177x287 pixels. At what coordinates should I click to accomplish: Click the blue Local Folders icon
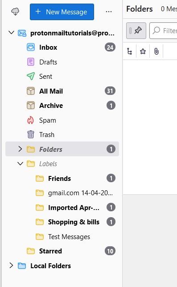(22, 266)
